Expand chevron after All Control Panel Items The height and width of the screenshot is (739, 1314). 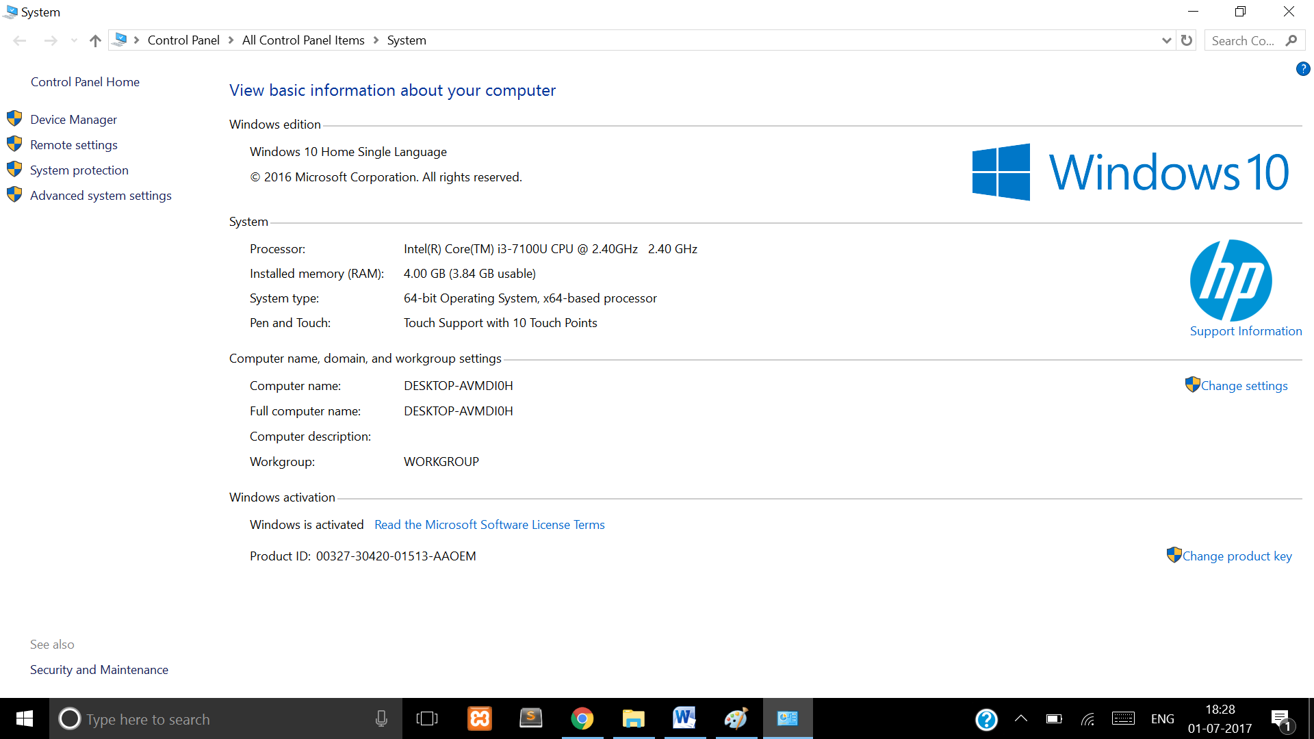pyautogui.click(x=376, y=40)
